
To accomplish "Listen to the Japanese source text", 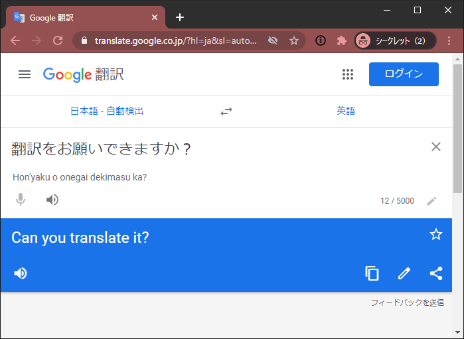I will 52,200.
